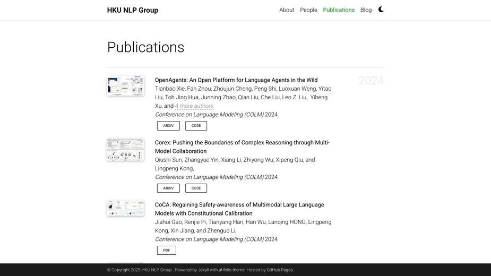
Task: Open ARXIV link for OpenAgents paper
Action: tap(168, 126)
